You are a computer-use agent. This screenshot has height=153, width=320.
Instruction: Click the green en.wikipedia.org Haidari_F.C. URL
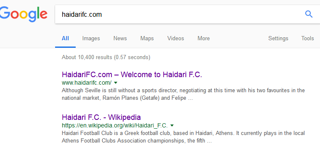115,125
